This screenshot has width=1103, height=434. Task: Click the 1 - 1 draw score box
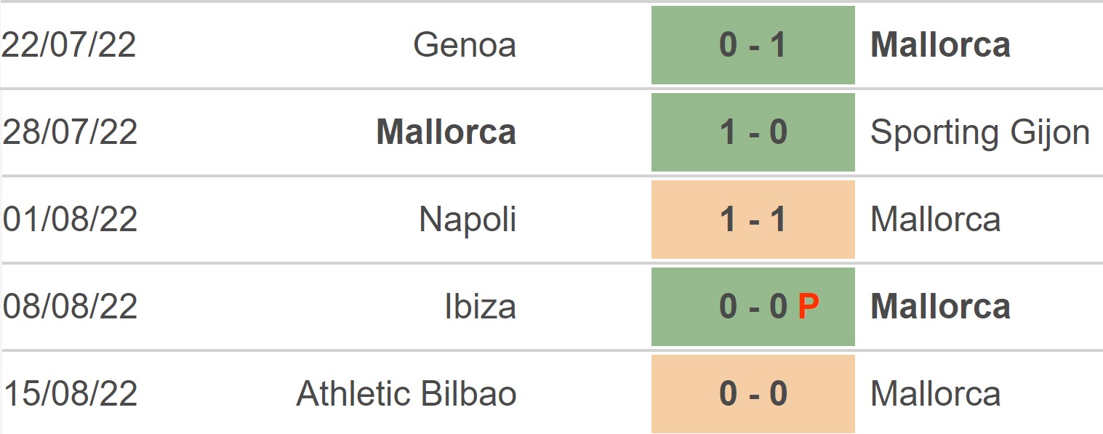tap(753, 220)
